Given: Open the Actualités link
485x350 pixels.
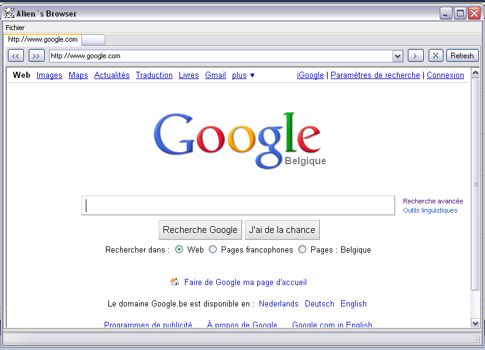Looking at the screenshot, I should pos(112,75).
